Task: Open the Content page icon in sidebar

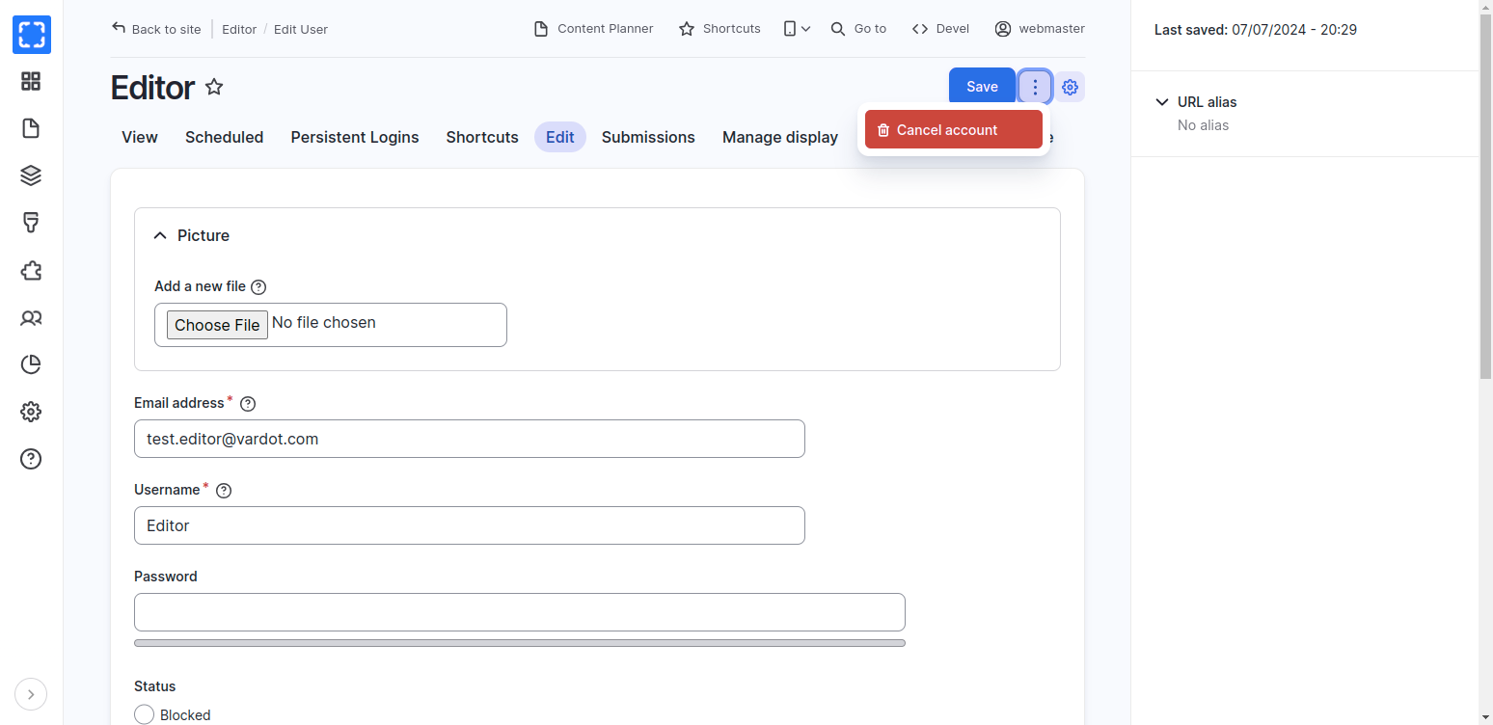Action: pyautogui.click(x=31, y=128)
